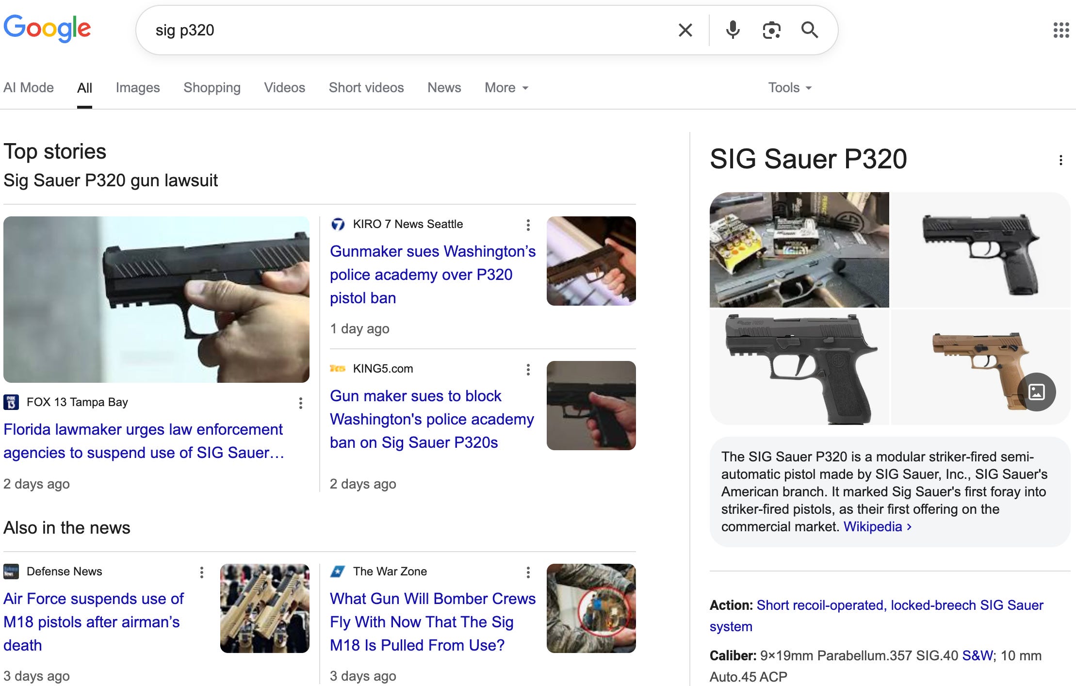Open the Google apps grid icon
The height and width of the screenshot is (686, 1076).
click(1061, 30)
